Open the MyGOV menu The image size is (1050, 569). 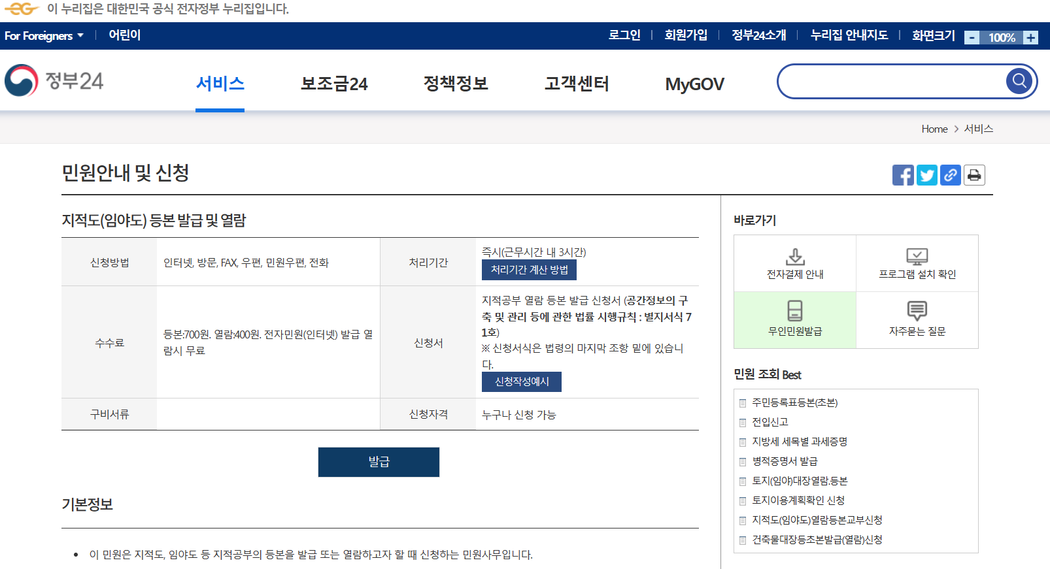click(x=694, y=84)
